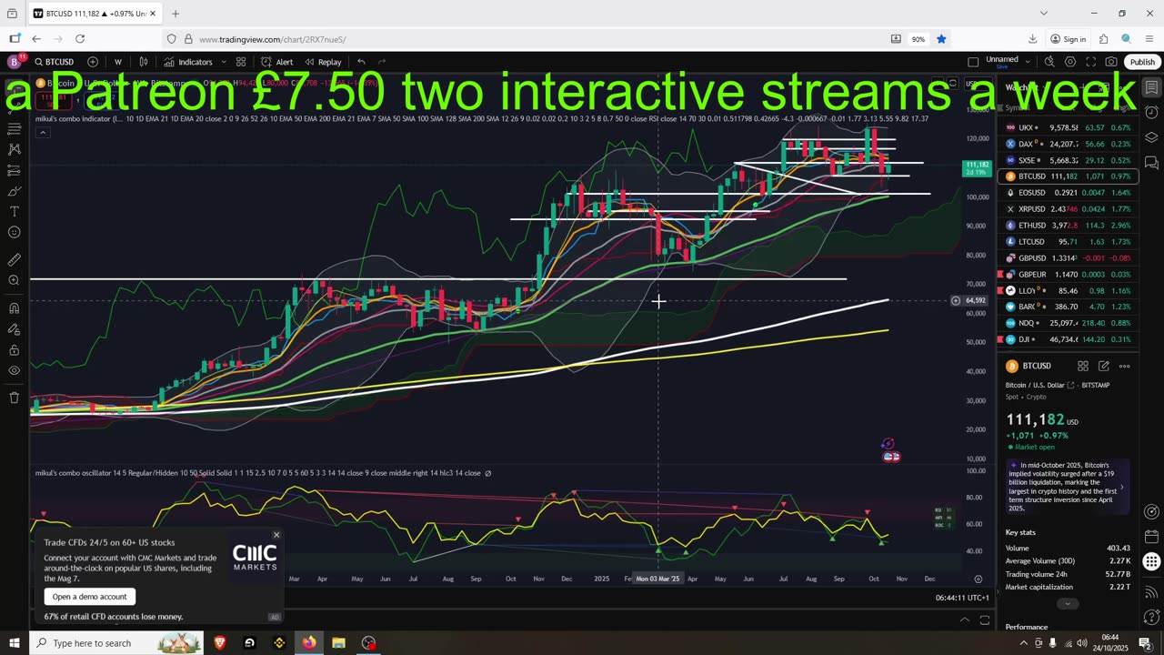Open the forecasting and measurement tools

tap(14, 170)
